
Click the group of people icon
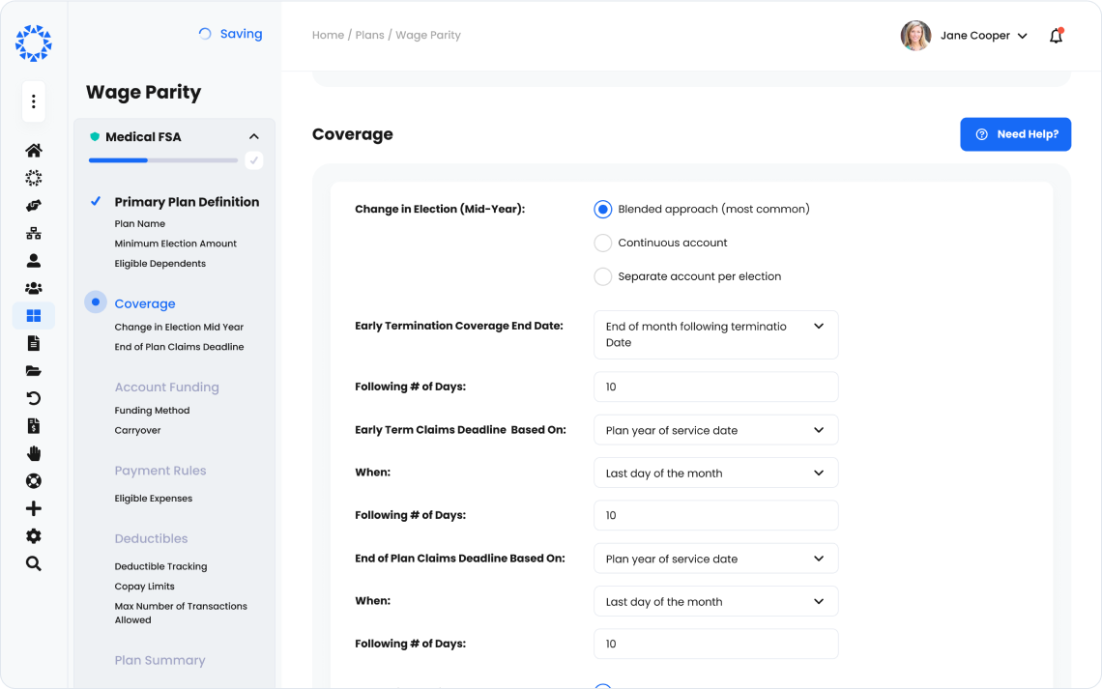click(x=34, y=287)
